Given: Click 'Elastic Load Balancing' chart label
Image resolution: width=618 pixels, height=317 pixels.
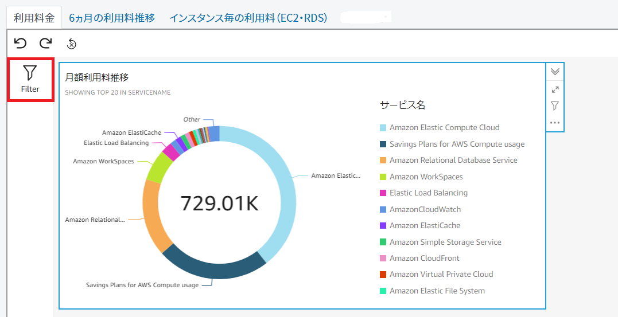Looking at the screenshot, I should pyautogui.click(x=116, y=143).
